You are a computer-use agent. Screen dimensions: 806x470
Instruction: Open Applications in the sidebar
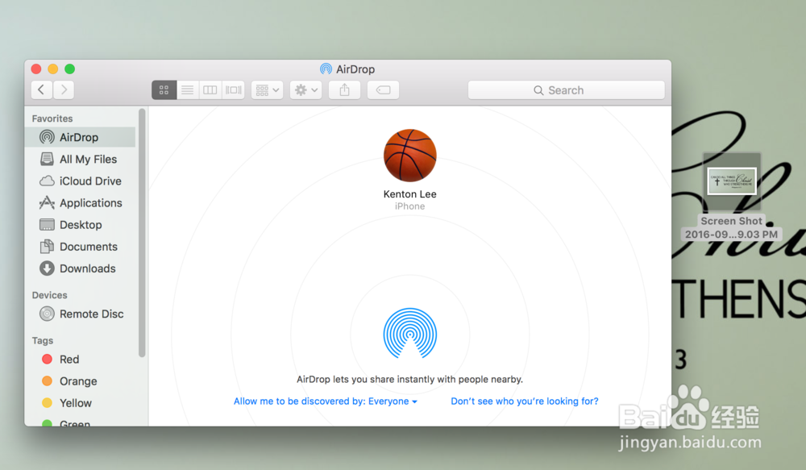pyautogui.click(x=80, y=203)
